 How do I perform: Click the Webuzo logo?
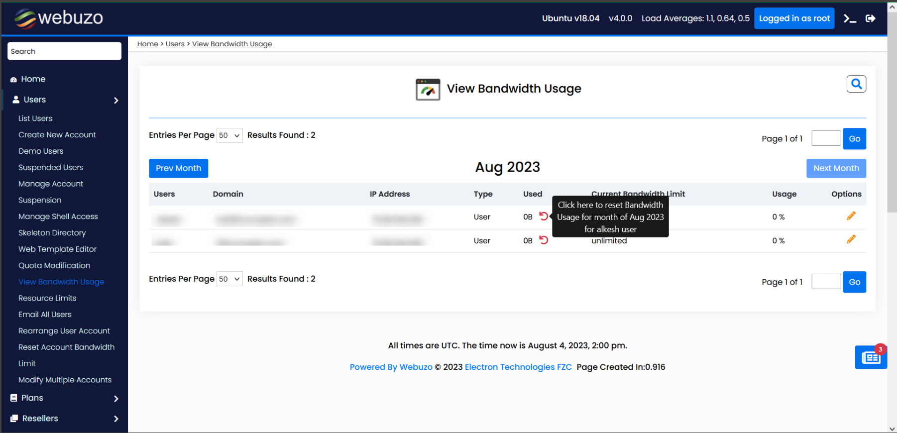(x=59, y=18)
